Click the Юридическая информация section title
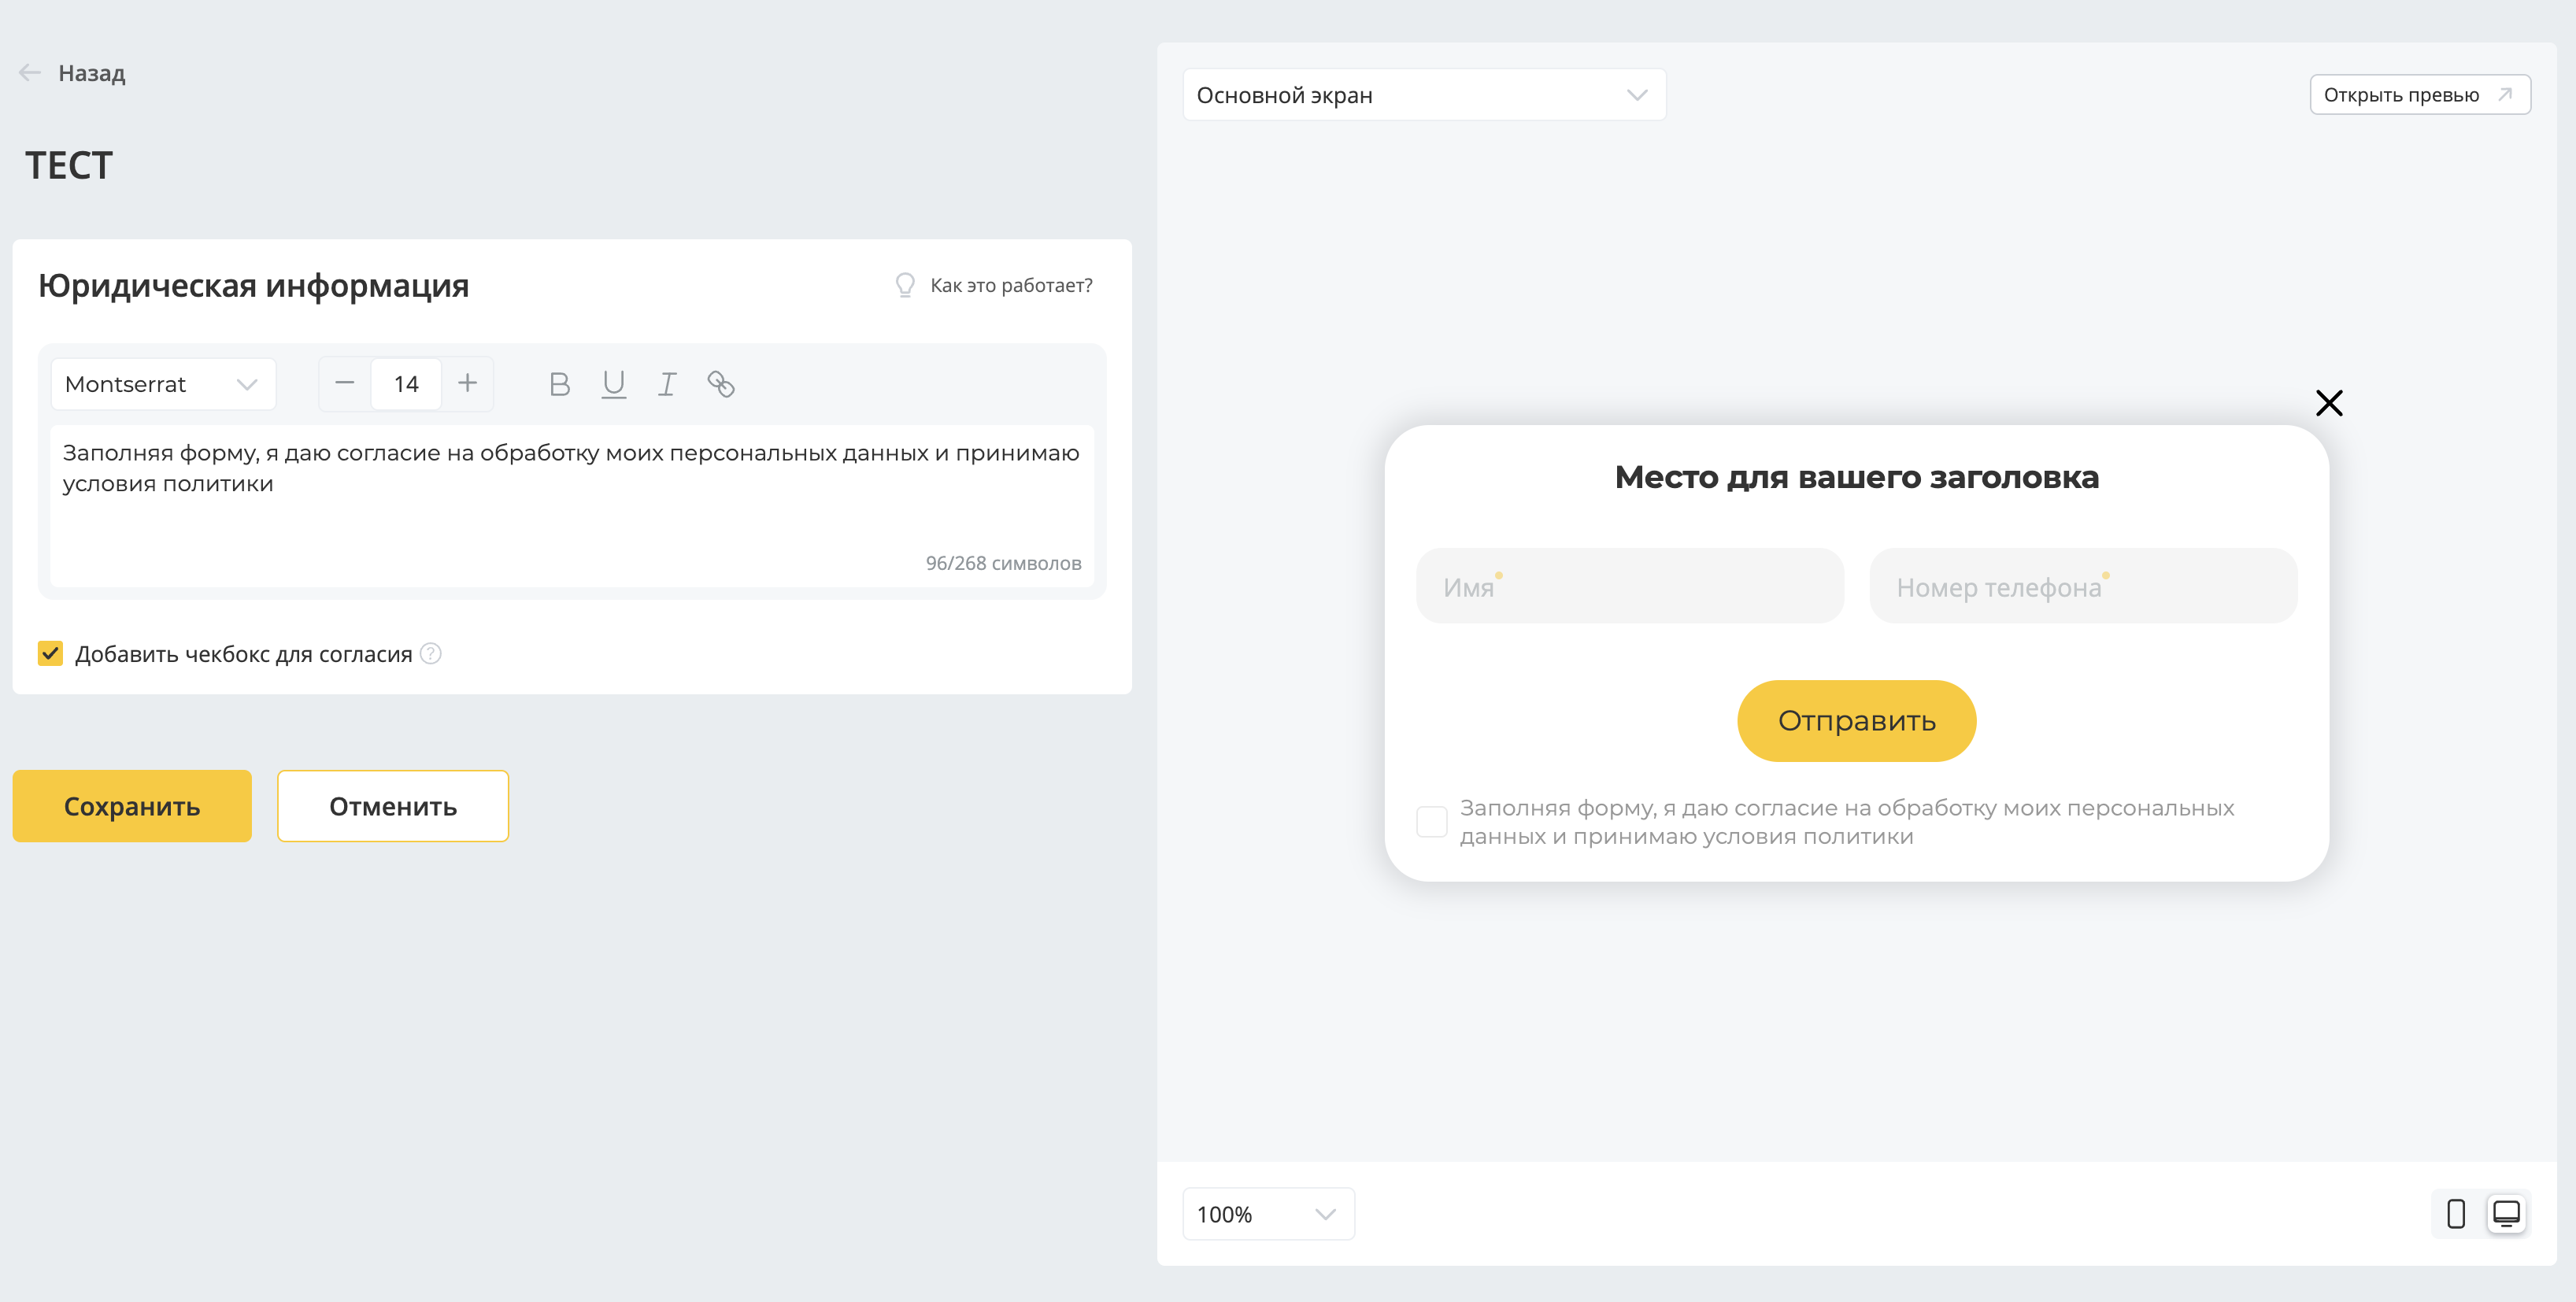Screen dimensions: 2576x1302 (x=253, y=285)
